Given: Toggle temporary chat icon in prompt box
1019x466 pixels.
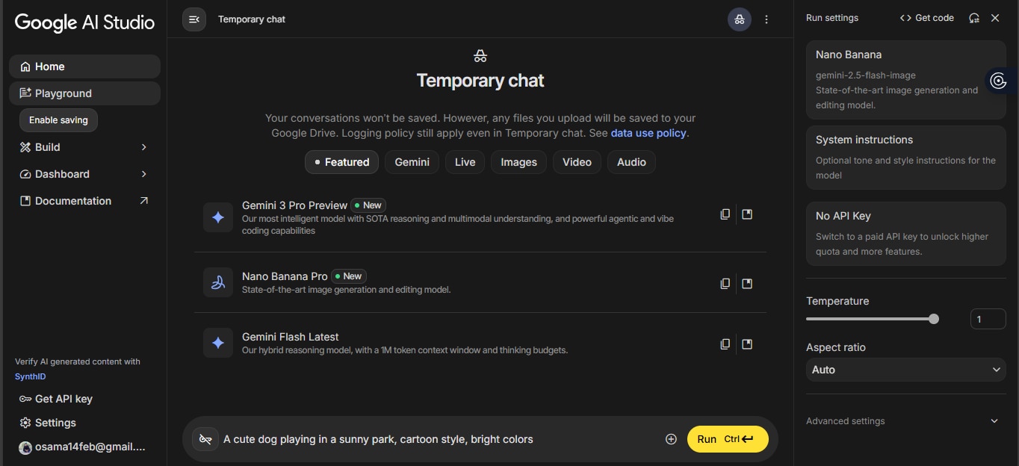Looking at the screenshot, I should tap(205, 439).
